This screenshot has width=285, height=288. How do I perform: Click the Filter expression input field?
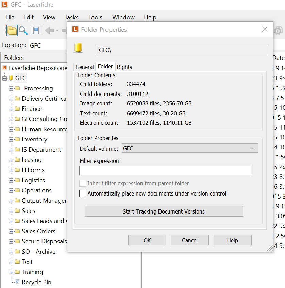tap(165, 170)
